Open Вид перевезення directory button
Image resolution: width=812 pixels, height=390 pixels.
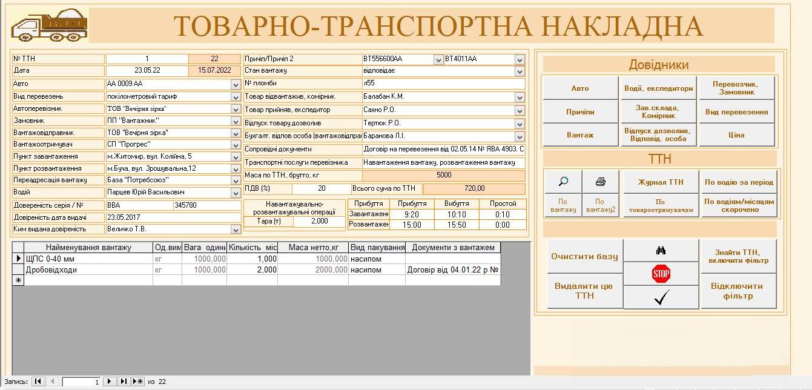coord(736,112)
